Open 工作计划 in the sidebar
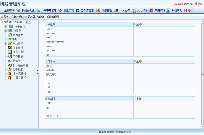Image resolution: width=204 pixels, height=135 pixels. tap(18, 52)
